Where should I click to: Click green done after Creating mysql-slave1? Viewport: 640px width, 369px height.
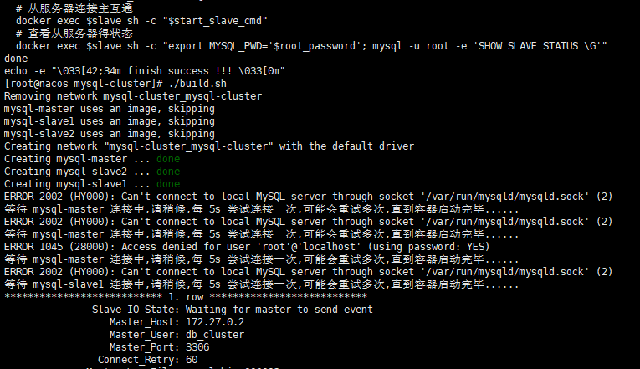[168, 184]
